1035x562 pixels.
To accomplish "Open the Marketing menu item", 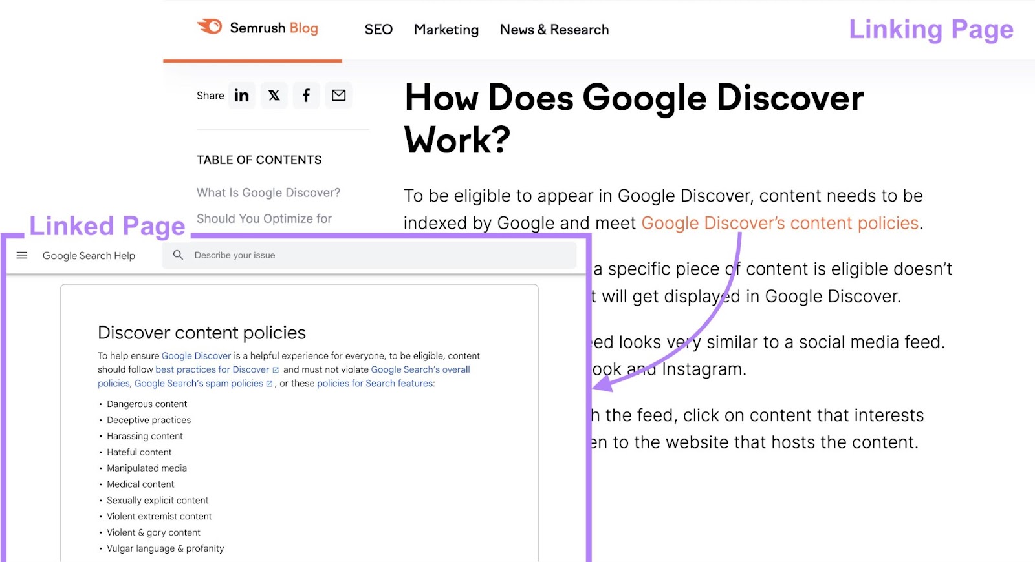I will [446, 30].
